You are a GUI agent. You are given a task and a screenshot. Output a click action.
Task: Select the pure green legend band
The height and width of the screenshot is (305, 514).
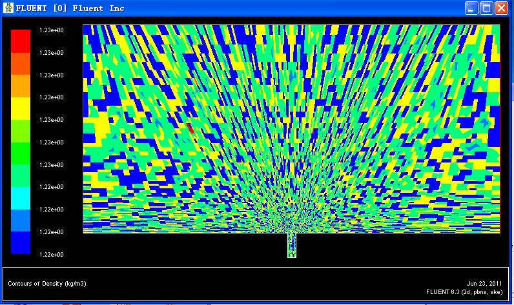pyautogui.click(x=21, y=153)
